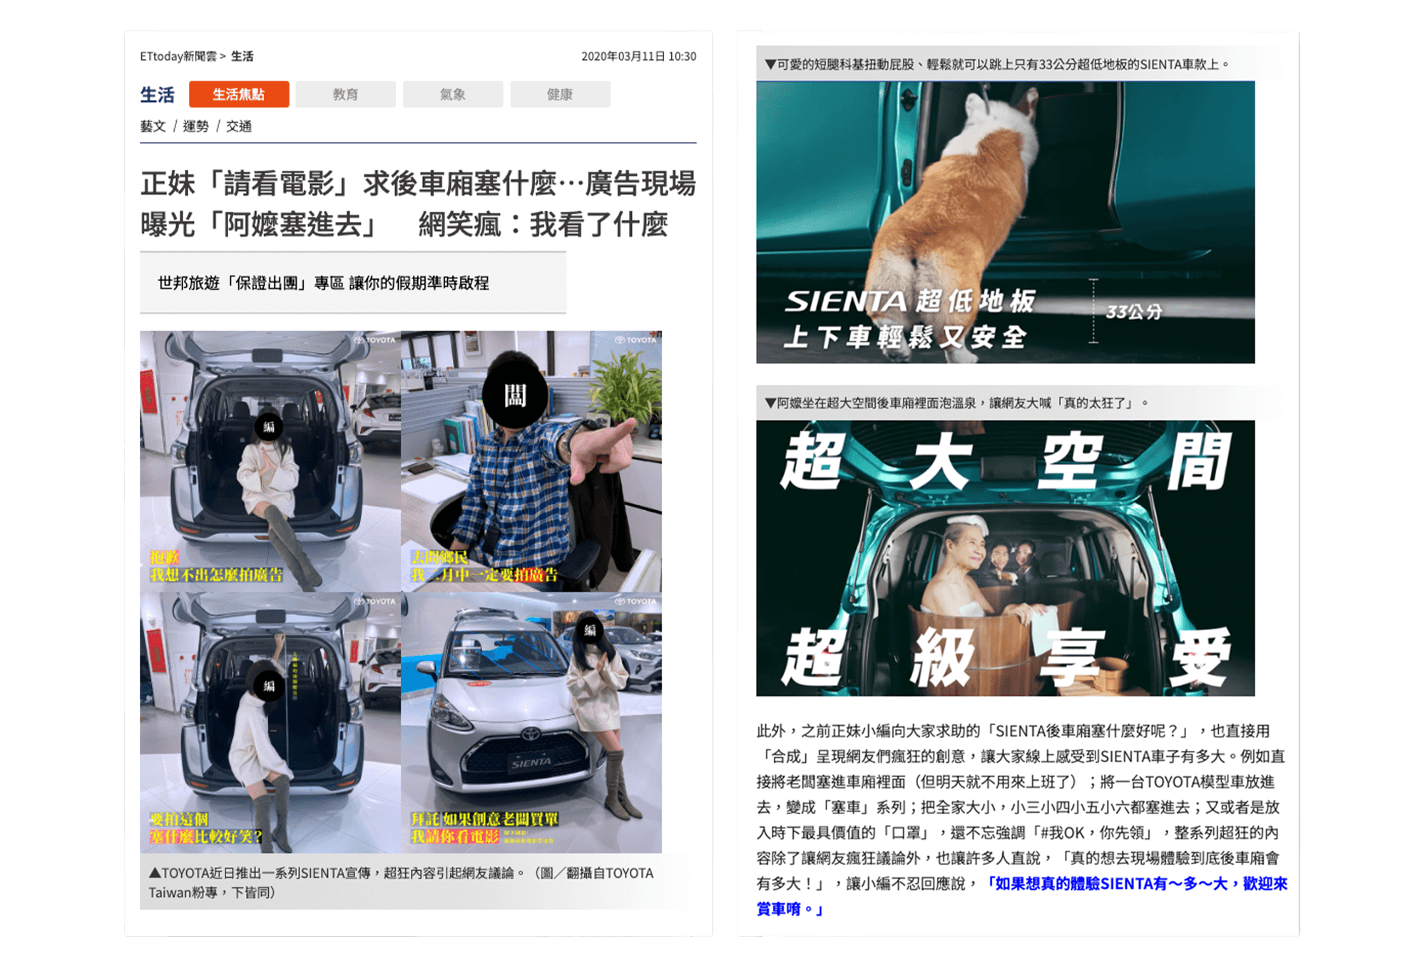Viewport: 1425px width, 967px height.
Task: Click the photo of man in plaid shirt pointing
Action: [x=531, y=461]
